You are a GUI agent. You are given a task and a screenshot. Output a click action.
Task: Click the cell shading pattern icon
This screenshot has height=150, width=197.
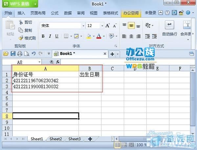point(77,36)
